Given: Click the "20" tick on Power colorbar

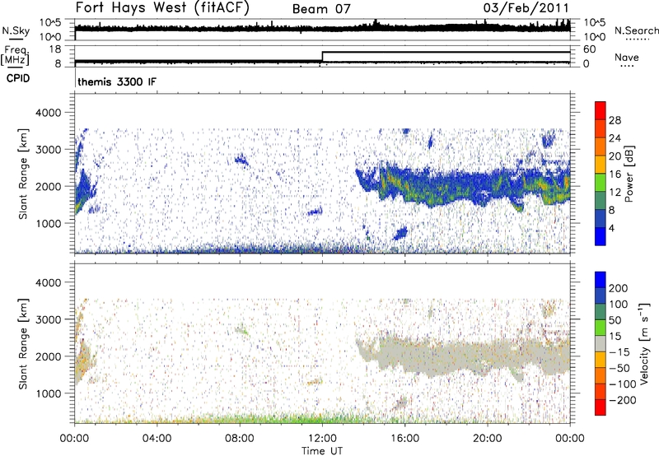Looking at the screenshot, I should [615, 156].
